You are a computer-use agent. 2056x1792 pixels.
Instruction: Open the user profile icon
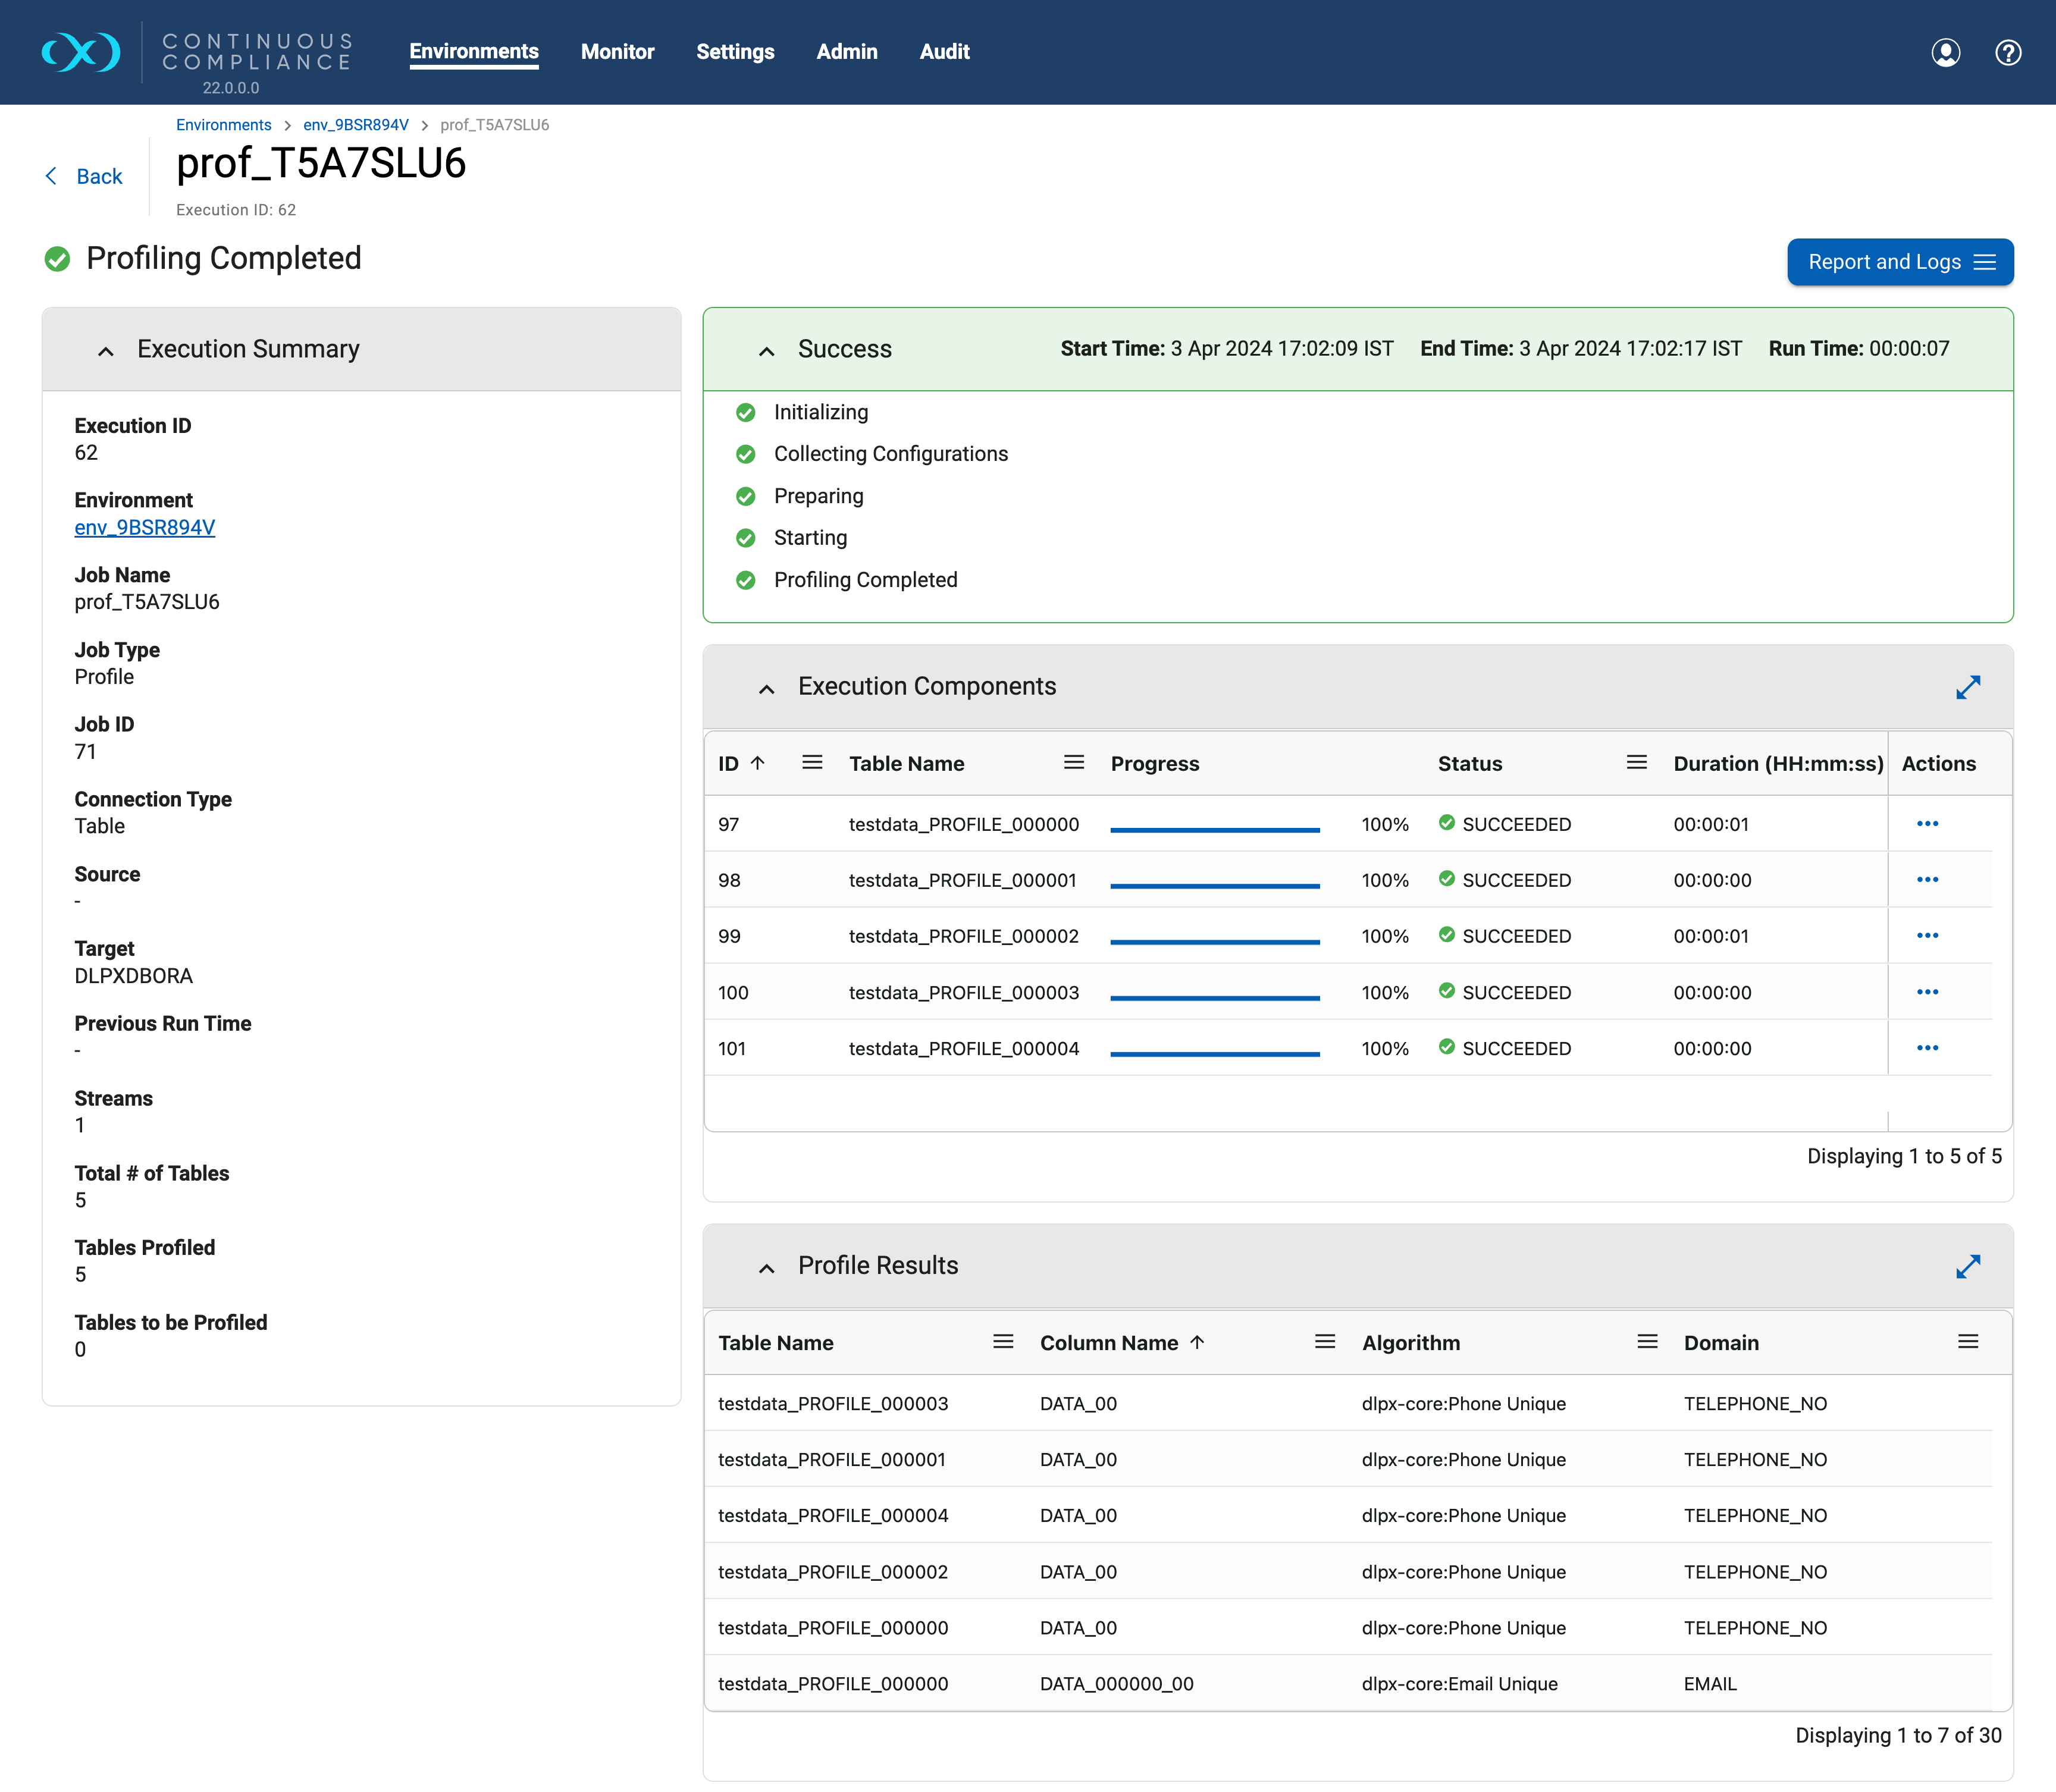1945,52
